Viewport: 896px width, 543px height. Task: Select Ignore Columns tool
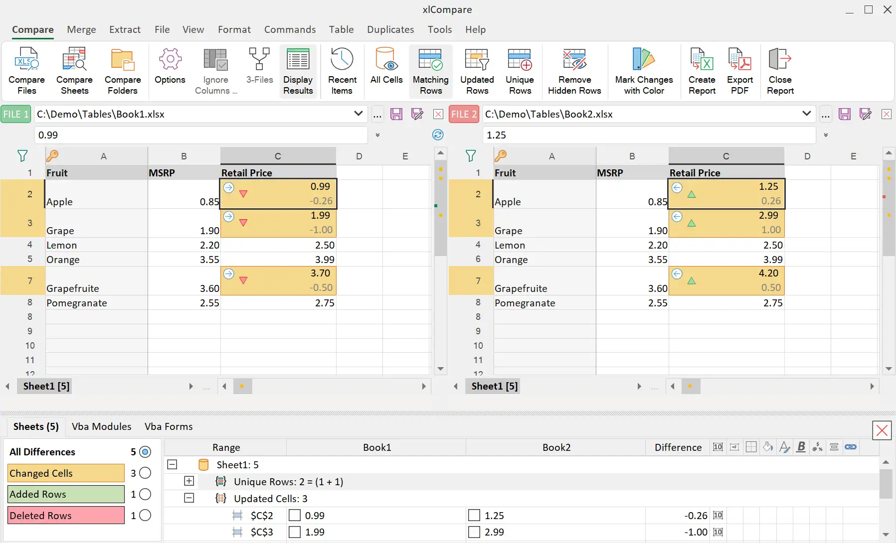click(x=216, y=71)
